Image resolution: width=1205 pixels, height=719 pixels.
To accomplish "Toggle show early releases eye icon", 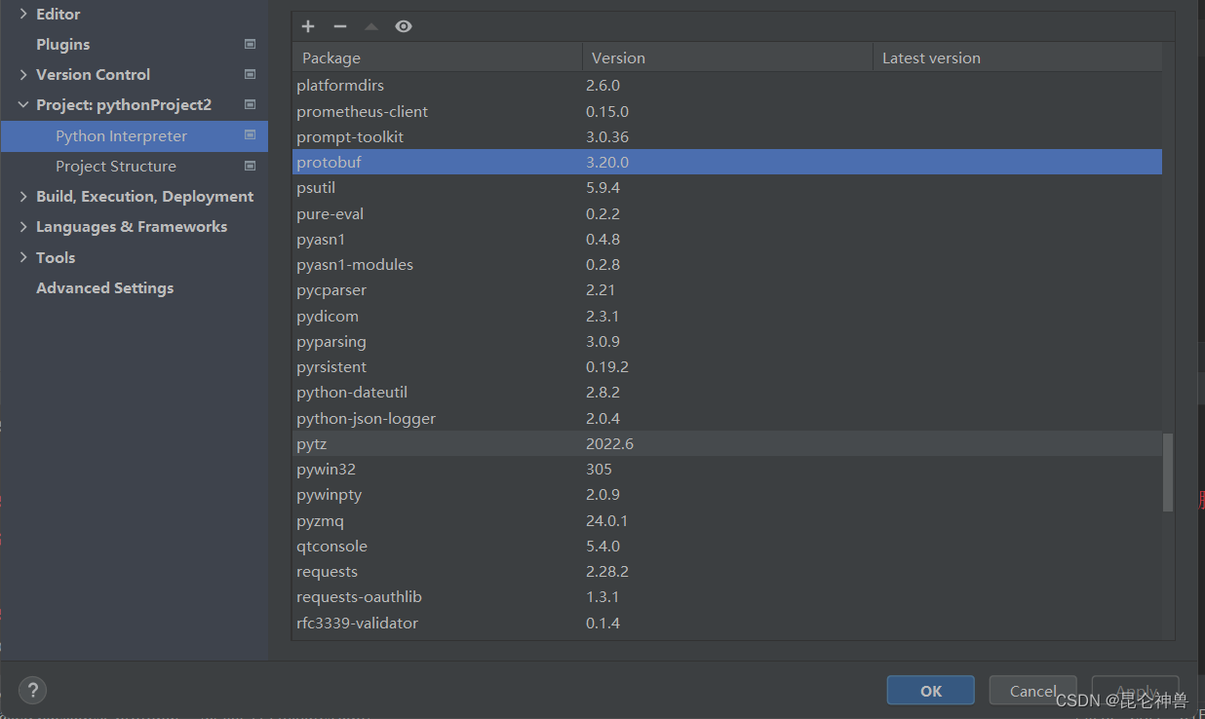I will click(x=403, y=26).
